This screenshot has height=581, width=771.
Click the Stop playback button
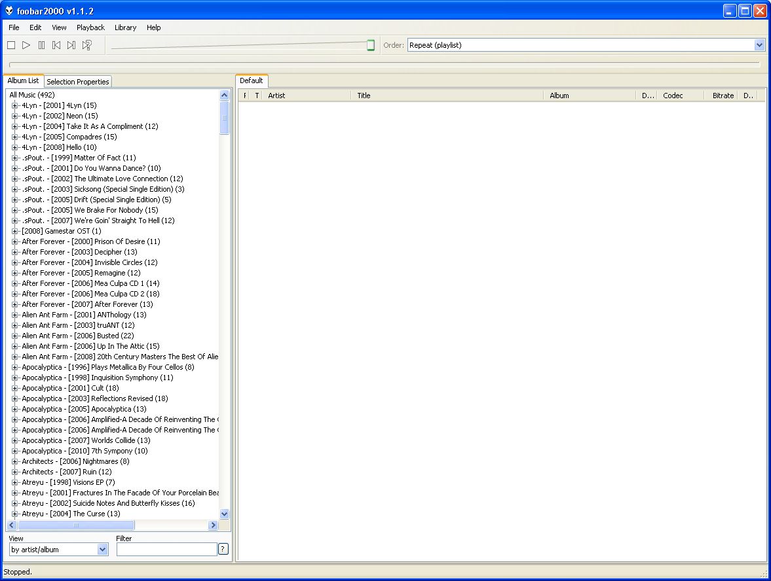[11, 45]
